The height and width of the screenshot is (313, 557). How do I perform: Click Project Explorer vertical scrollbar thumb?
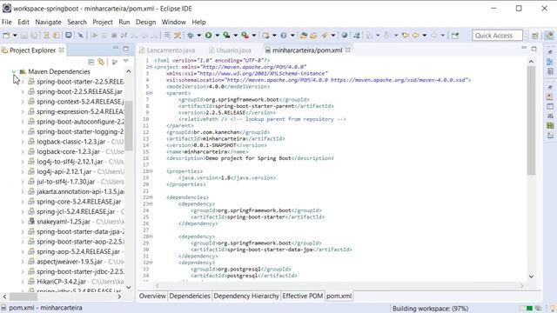pyautogui.click(x=128, y=125)
